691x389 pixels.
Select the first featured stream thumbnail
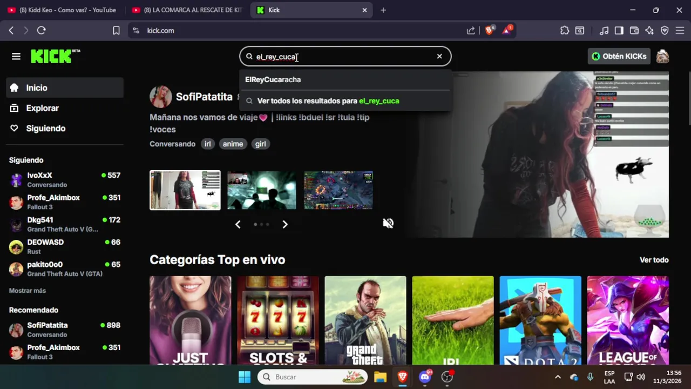pyautogui.click(x=185, y=190)
